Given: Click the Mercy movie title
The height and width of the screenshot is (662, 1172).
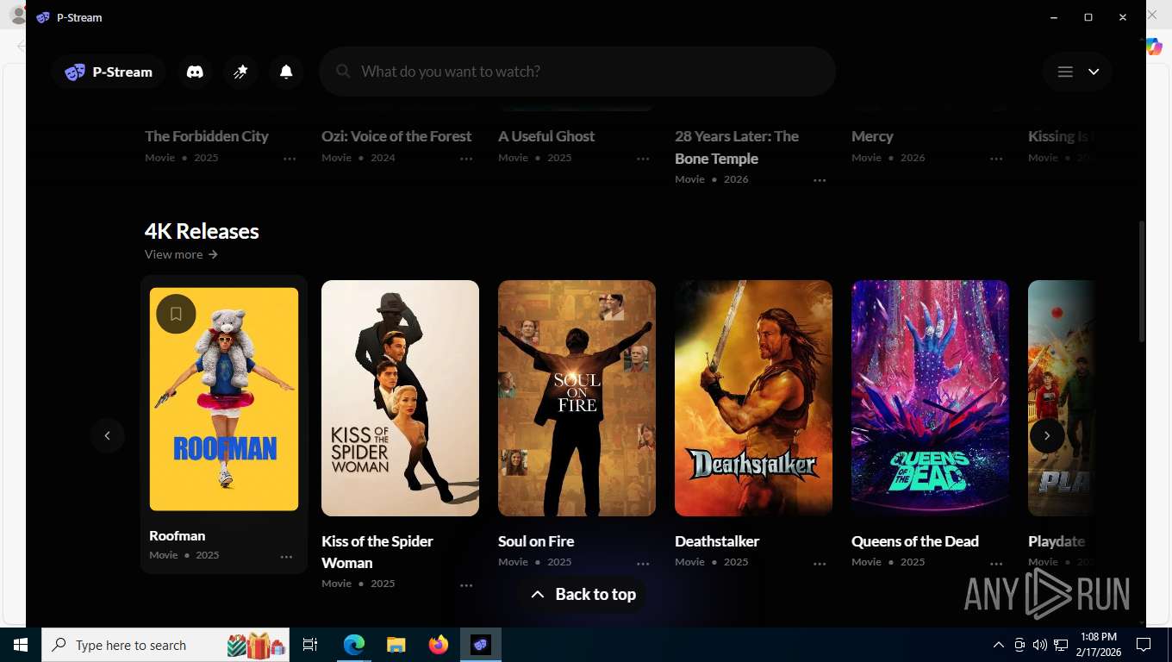Looking at the screenshot, I should [872, 136].
